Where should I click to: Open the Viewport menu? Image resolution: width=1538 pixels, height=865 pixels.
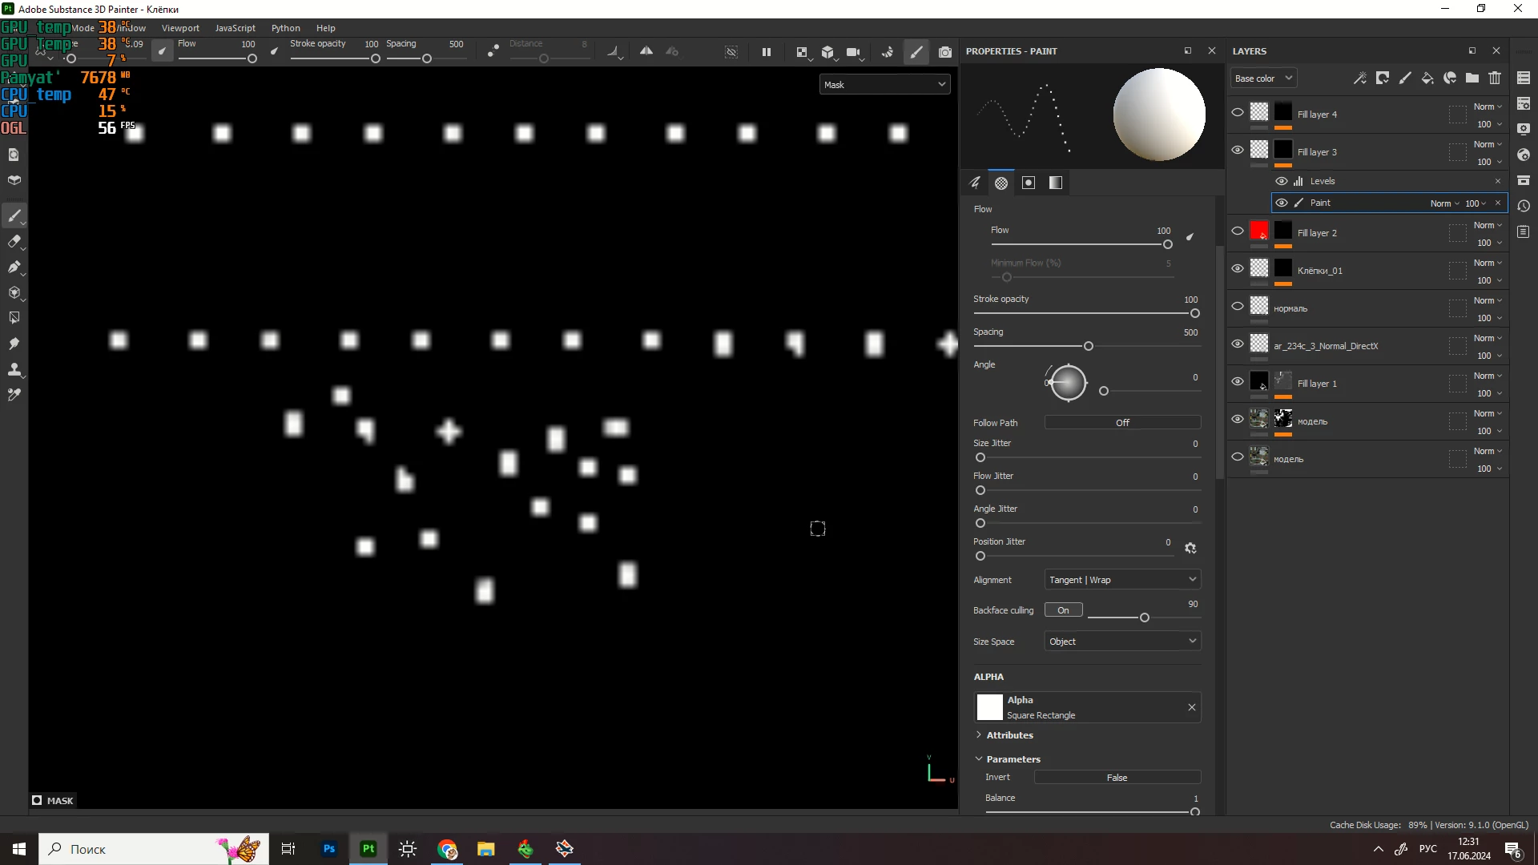click(180, 28)
